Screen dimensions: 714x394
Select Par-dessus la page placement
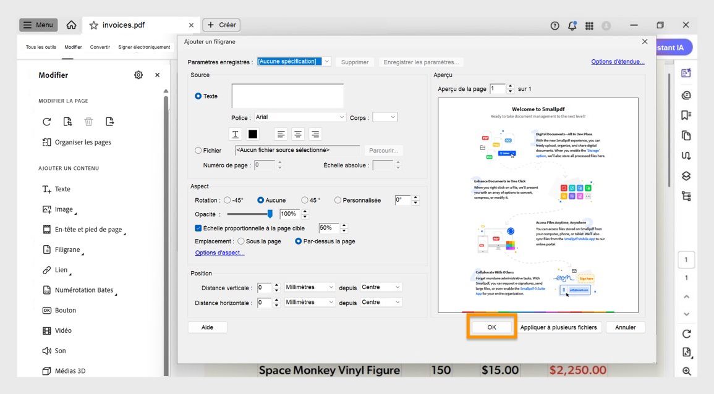click(x=298, y=241)
